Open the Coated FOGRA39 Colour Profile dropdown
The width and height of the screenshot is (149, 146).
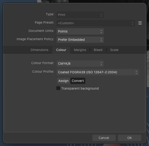point(98,72)
